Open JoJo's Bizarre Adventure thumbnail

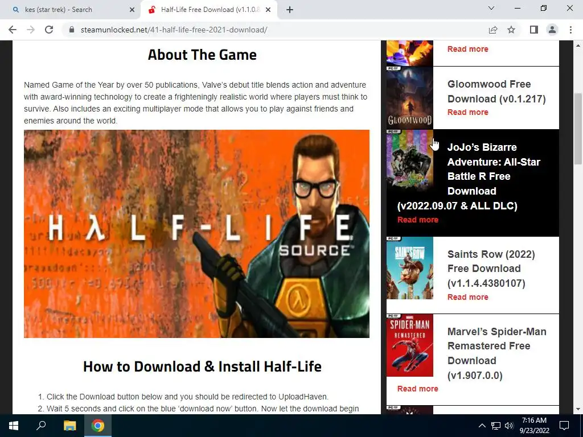[410, 160]
